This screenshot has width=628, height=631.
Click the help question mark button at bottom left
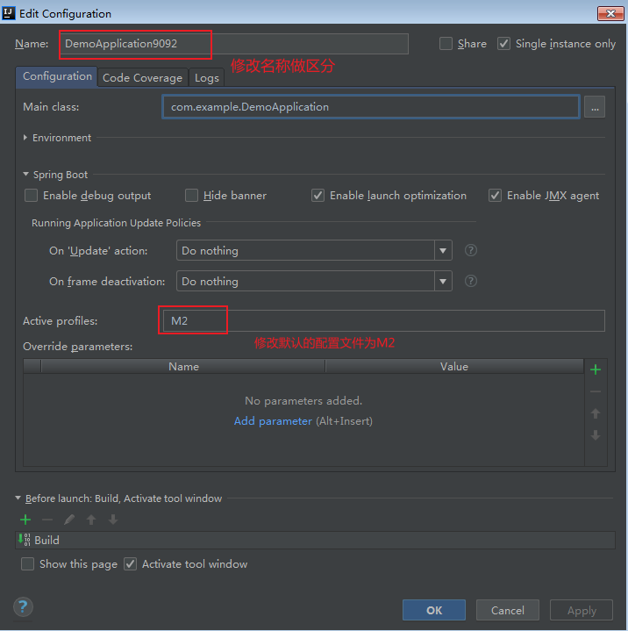point(24,606)
